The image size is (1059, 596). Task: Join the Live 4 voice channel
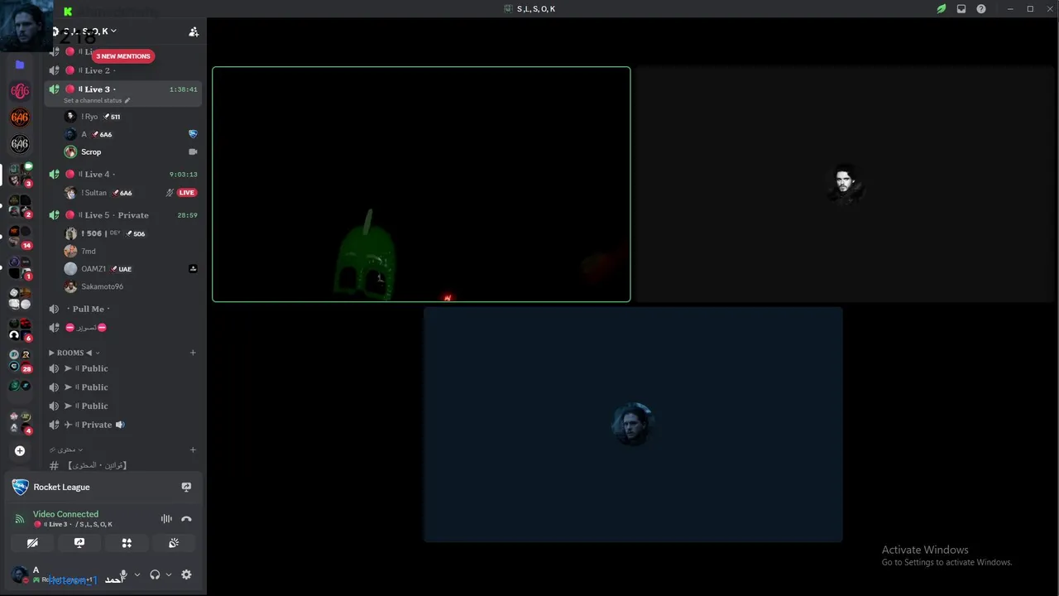point(122,175)
